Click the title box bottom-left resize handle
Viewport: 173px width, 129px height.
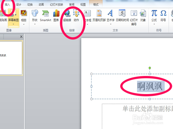click(91, 99)
